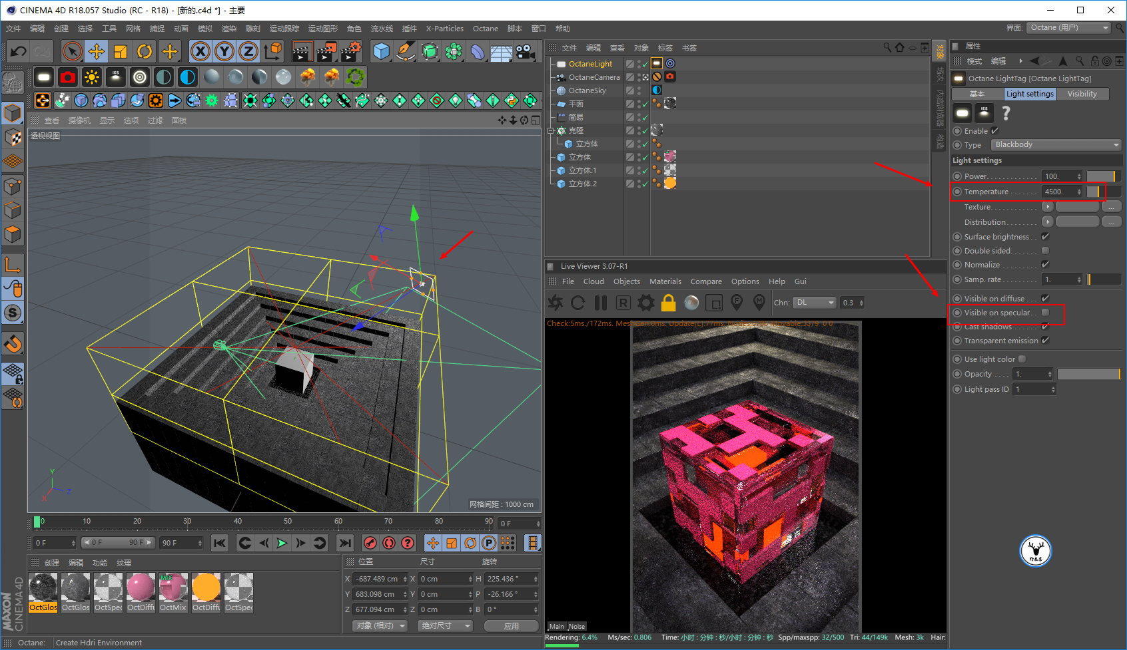Screen dimensions: 1127x650
Task: Open the X-Particles menu
Action: (x=445, y=29)
